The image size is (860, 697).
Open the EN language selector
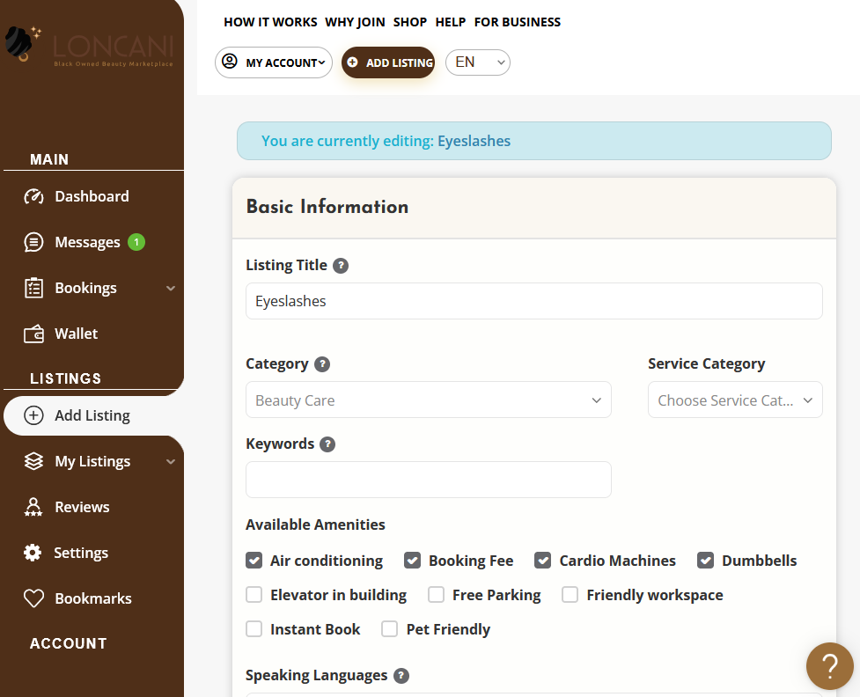click(478, 62)
